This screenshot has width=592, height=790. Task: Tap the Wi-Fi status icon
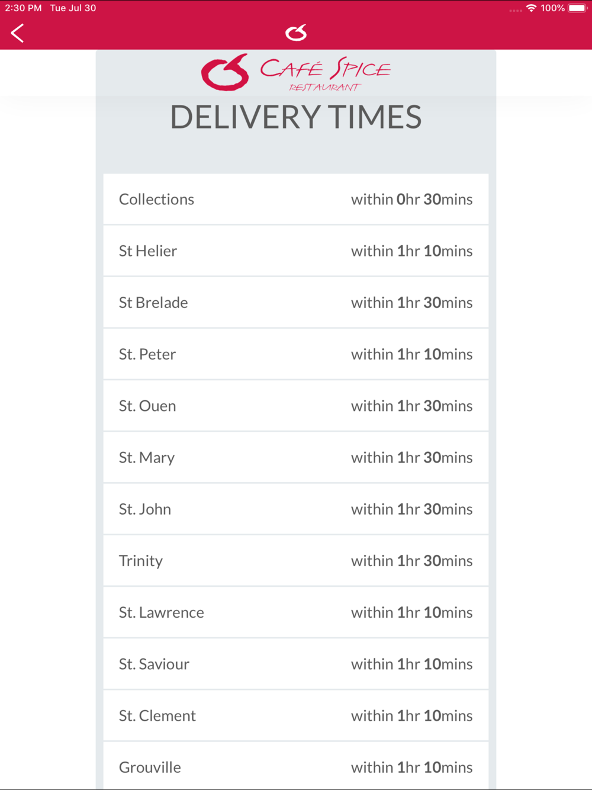[x=531, y=8]
